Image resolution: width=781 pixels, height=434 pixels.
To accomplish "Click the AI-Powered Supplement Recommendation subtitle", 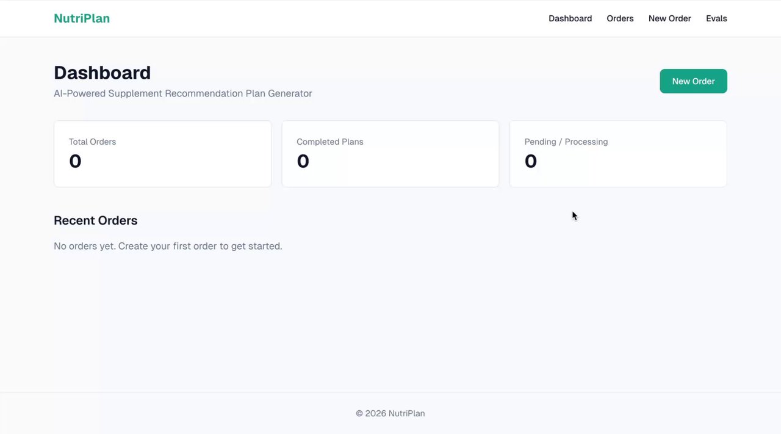I will 182,93.
